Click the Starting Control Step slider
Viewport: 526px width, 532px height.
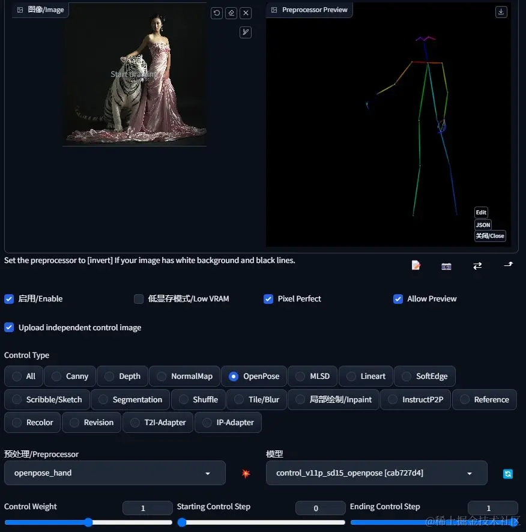261,522
